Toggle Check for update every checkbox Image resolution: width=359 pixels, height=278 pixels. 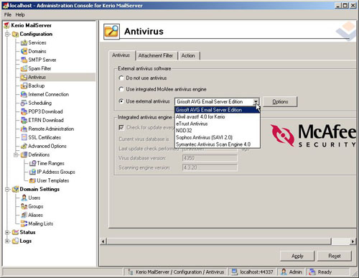point(121,127)
